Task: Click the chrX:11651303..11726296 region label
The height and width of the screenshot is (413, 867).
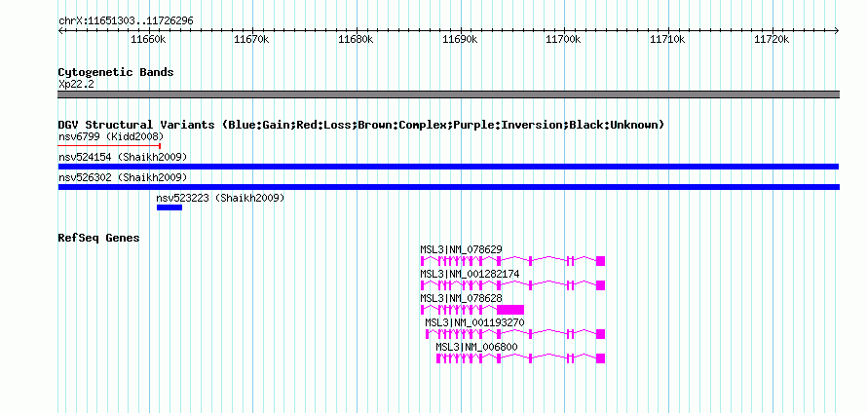Action: 126,21
